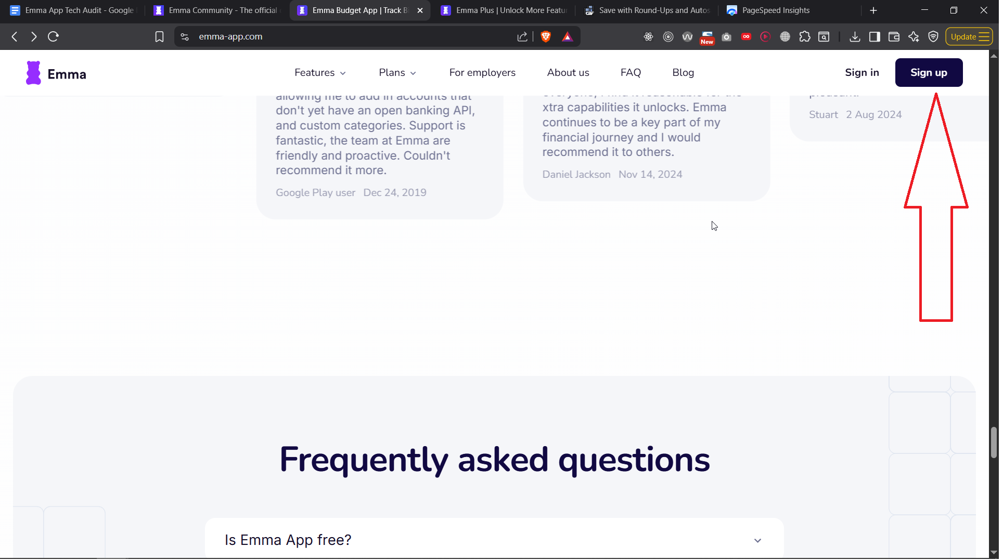Expand the Features dropdown in navbar
The height and width of the screenshot is (560, 1003).
pos(320,73)
